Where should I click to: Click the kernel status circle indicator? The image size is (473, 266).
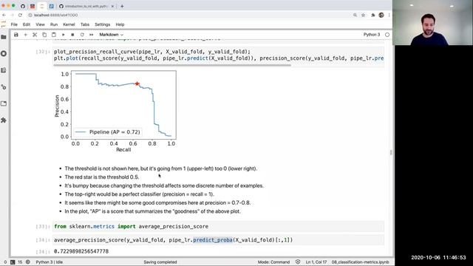pyautogui.click(x=387, y=35)
